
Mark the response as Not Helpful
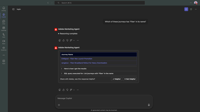click(130, 79)
